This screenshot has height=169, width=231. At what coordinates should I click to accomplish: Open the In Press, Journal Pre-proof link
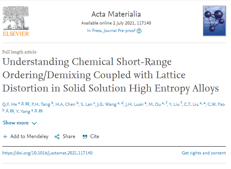click(111, 31)
